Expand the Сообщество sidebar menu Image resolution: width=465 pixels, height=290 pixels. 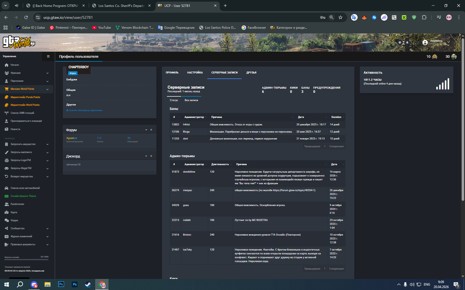coord(48,228)
